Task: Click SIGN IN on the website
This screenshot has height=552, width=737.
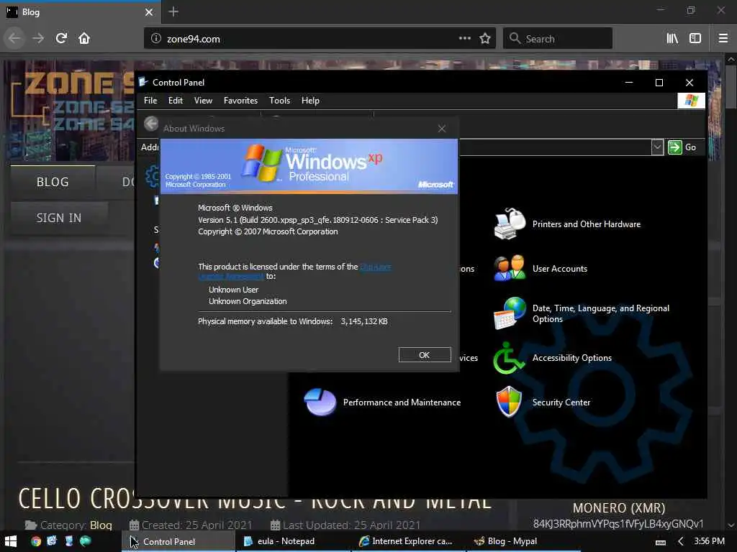Action: point(59,218)
